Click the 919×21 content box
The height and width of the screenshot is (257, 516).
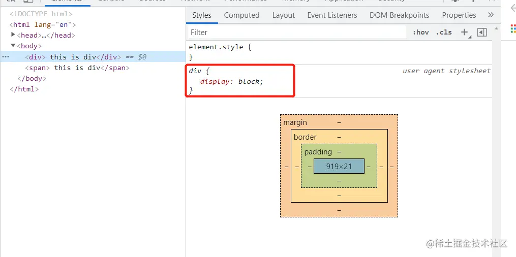pos(339,166)
